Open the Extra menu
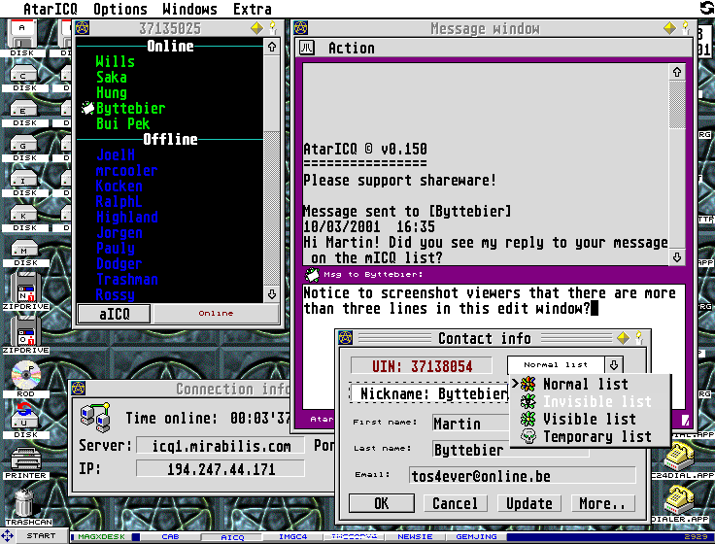 (x=253, y=9)
